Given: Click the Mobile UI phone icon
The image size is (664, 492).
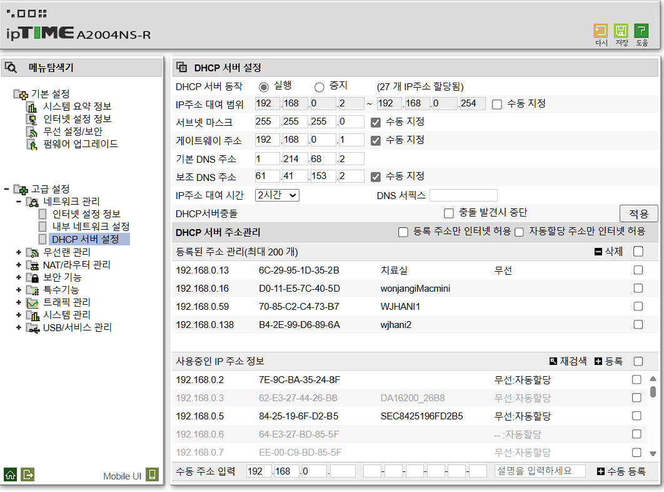Looking at the screenshot, I should pyautogui.click(x=153, y=474).
